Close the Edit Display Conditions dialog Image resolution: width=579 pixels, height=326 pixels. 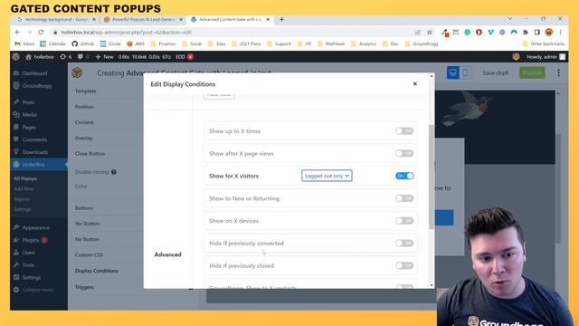414,84
